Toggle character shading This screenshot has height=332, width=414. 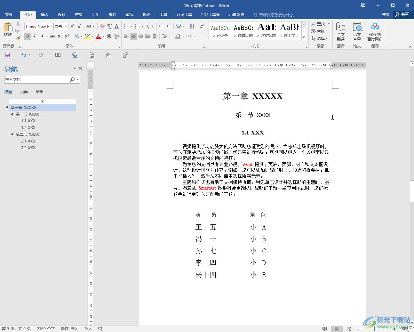click(x=109, y=36)
